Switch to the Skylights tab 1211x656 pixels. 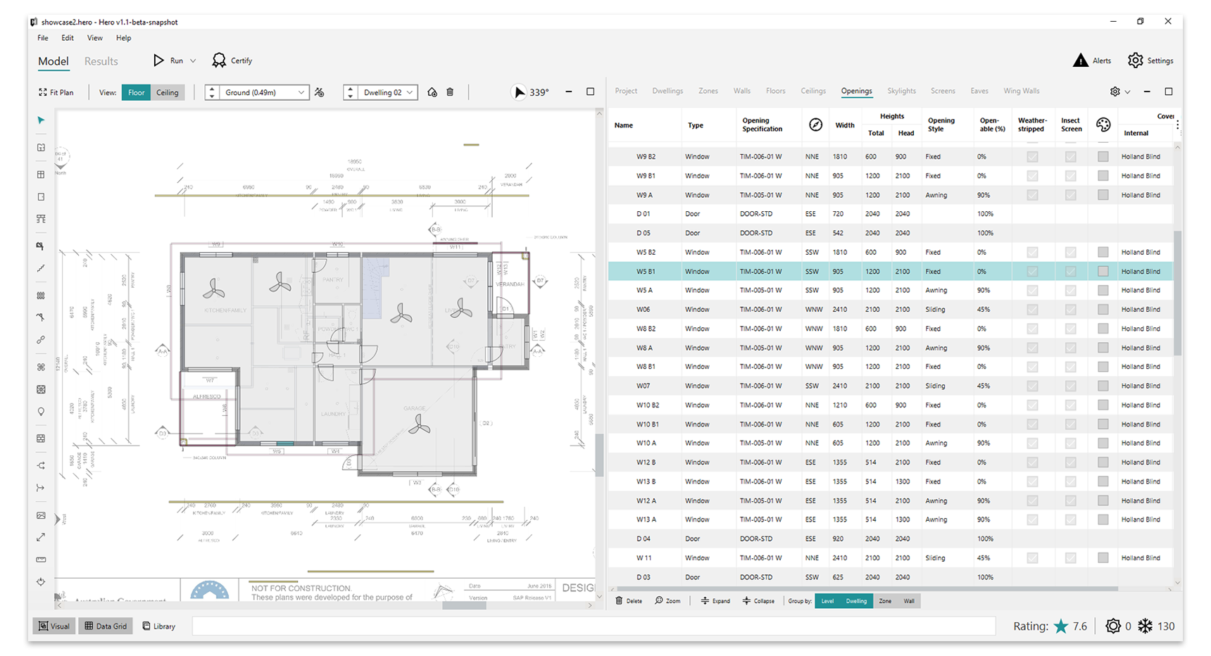(902, 91)
